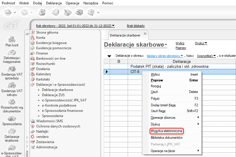The image size is (236, 157).
Task: Open Sprawozdania sidebar icon
Action: click(12, 119)
